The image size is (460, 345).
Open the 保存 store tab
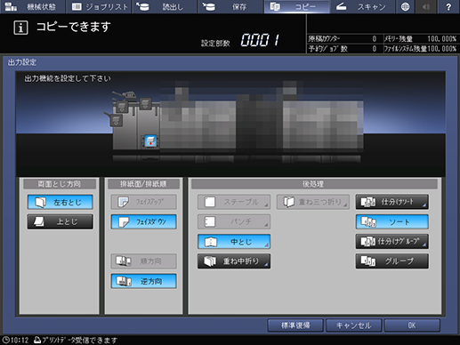(231, 6)
